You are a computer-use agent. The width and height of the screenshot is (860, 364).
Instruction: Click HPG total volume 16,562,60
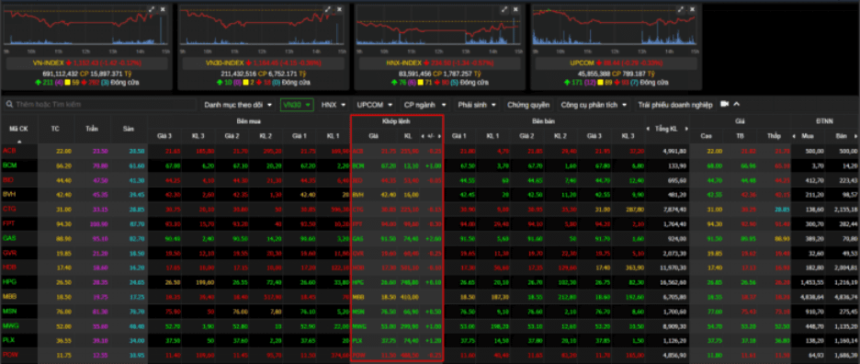[673, 281]
